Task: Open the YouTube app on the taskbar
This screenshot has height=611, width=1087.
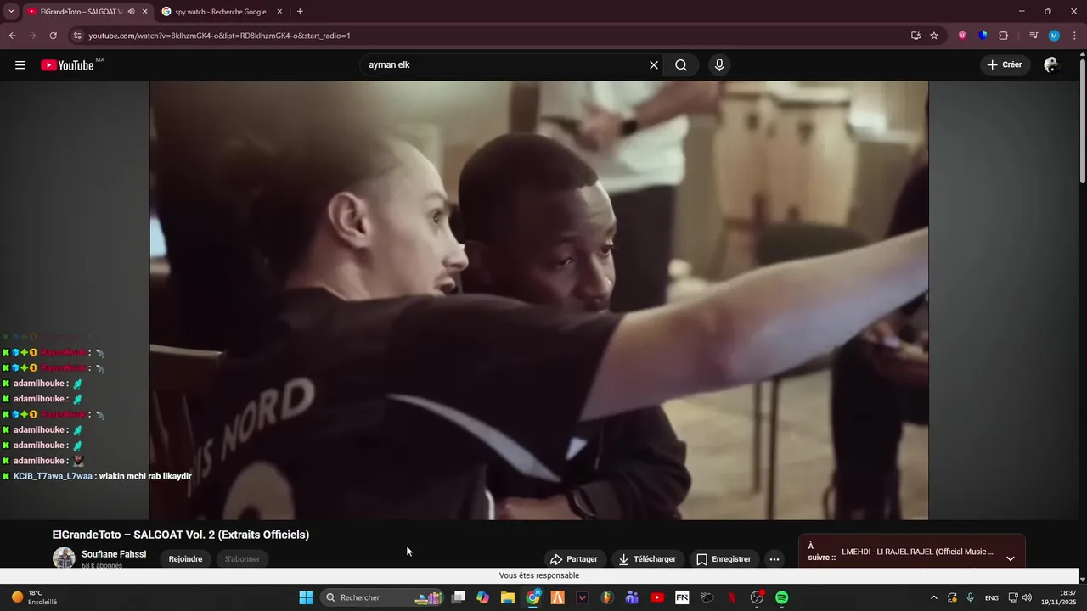Action: 657,597
